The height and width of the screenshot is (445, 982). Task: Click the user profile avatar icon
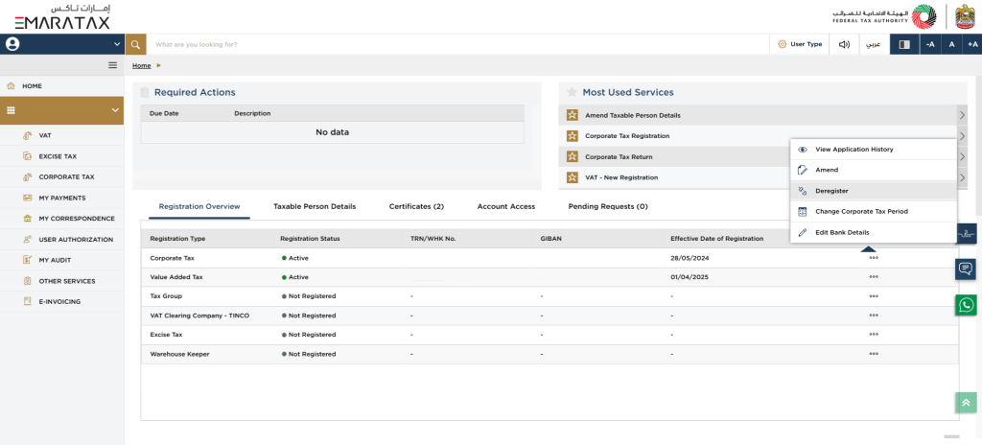tap(13, 44)
